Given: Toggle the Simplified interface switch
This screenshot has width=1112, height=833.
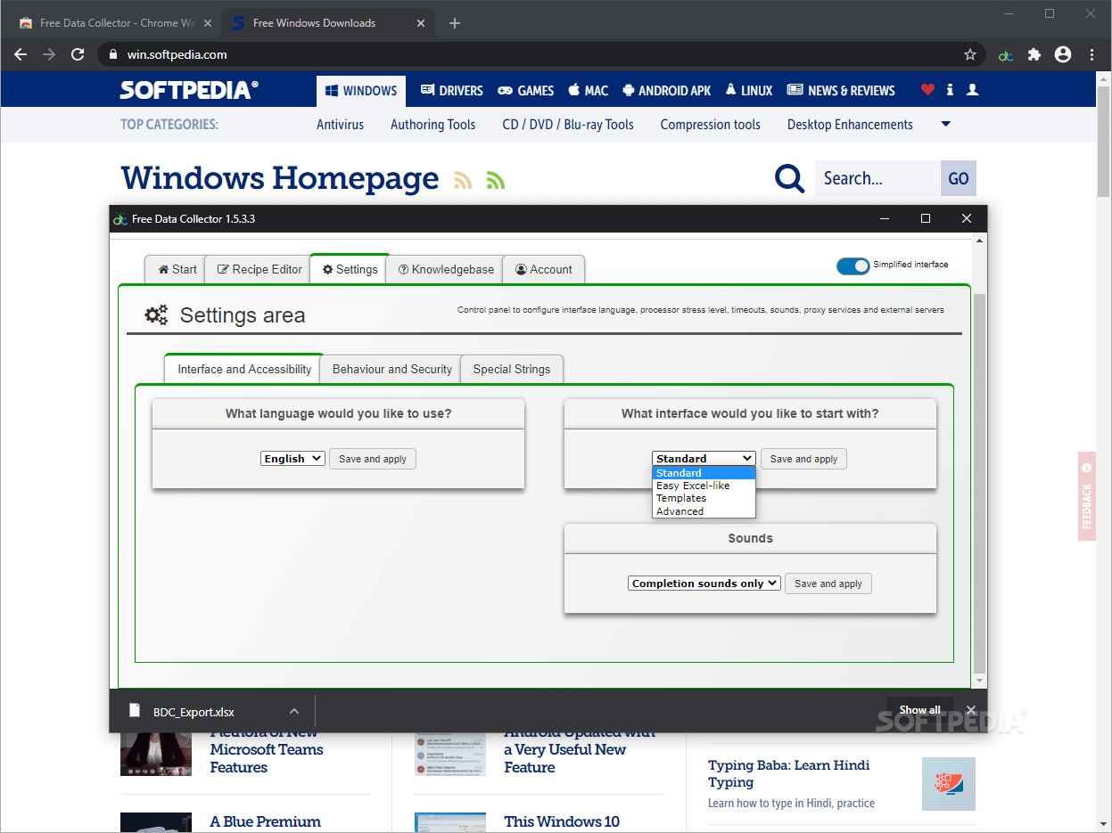Looking at the screenshot, I should click(853, 265).
